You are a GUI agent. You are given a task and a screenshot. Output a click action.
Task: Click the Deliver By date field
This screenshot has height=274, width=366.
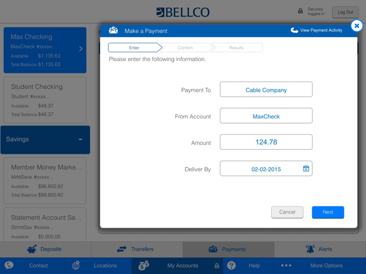click(x=266, y=168)
